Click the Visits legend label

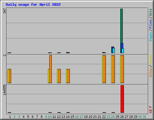pos(151,59)
